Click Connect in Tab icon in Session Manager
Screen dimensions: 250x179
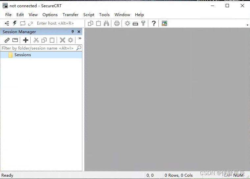[15, 40]
